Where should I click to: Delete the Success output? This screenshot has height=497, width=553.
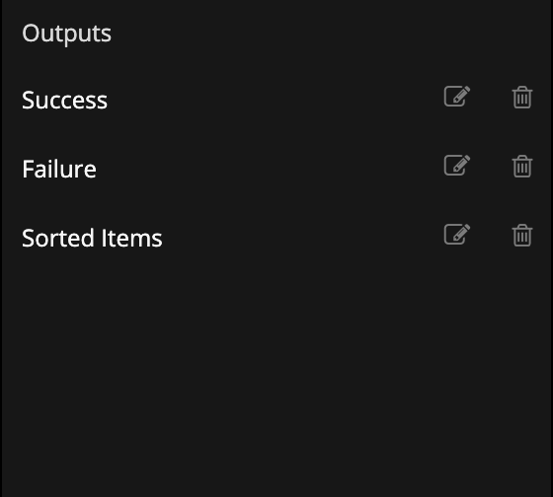coord(522,97)
